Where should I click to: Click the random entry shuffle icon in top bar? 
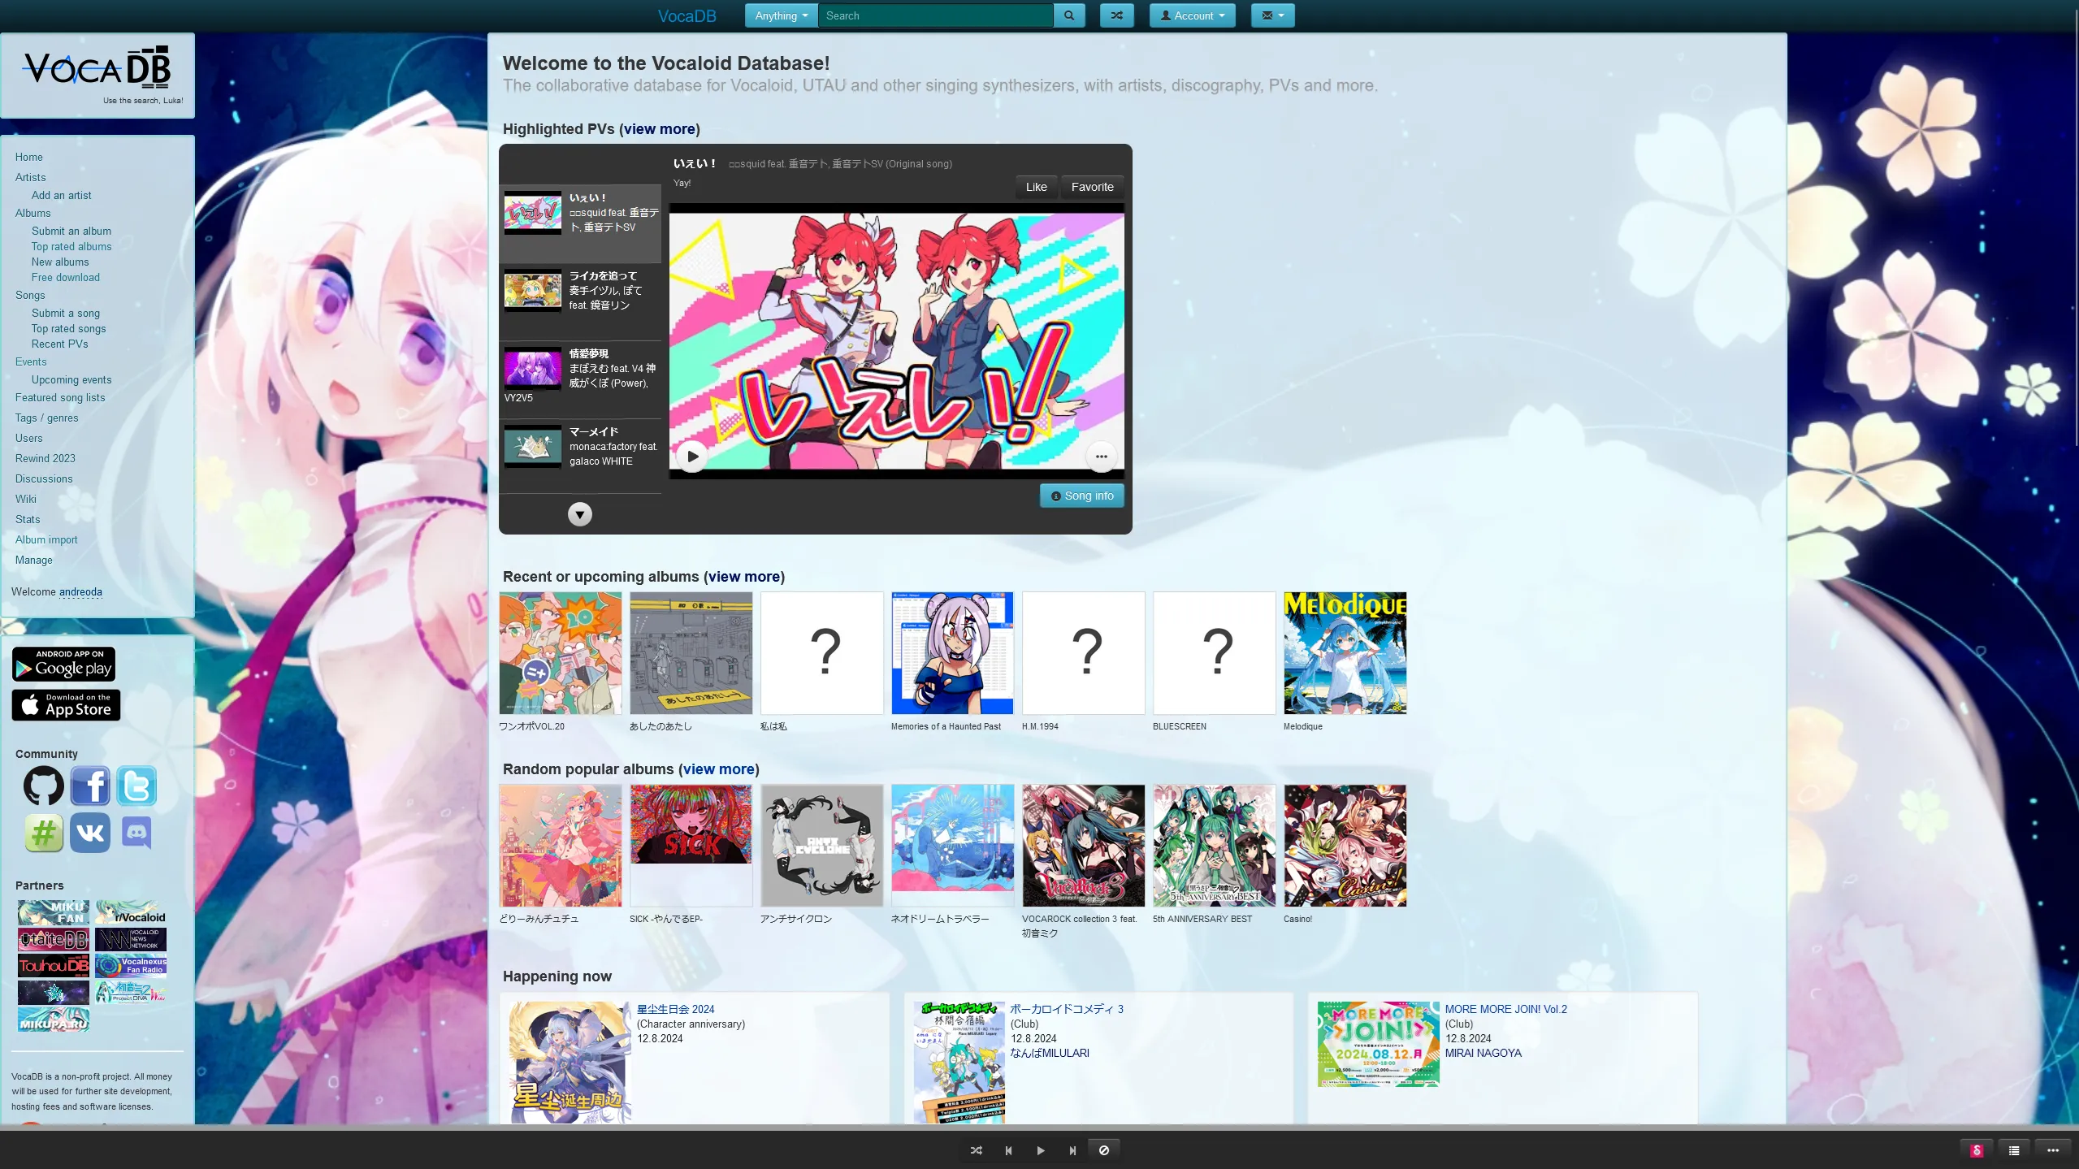(x=1116, y=15)
